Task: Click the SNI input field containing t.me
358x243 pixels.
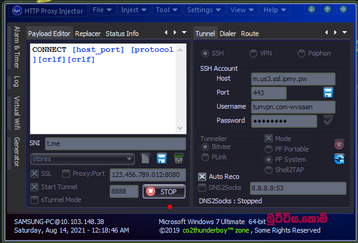Action: [115, 143]
